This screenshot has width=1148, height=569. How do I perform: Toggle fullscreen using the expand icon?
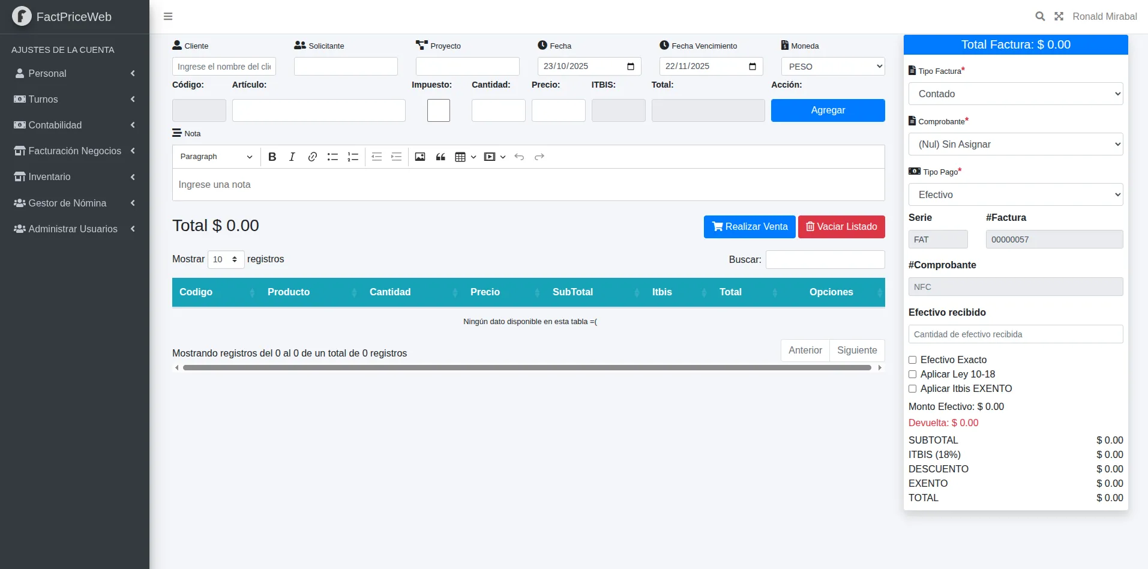tap(1059, 16)
